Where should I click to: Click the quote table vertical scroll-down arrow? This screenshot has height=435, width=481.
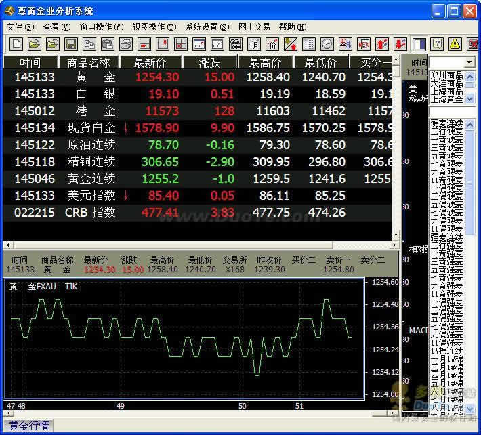(396, 235)
